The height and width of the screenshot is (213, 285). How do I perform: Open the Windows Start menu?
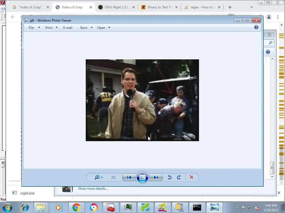point(8,207)
